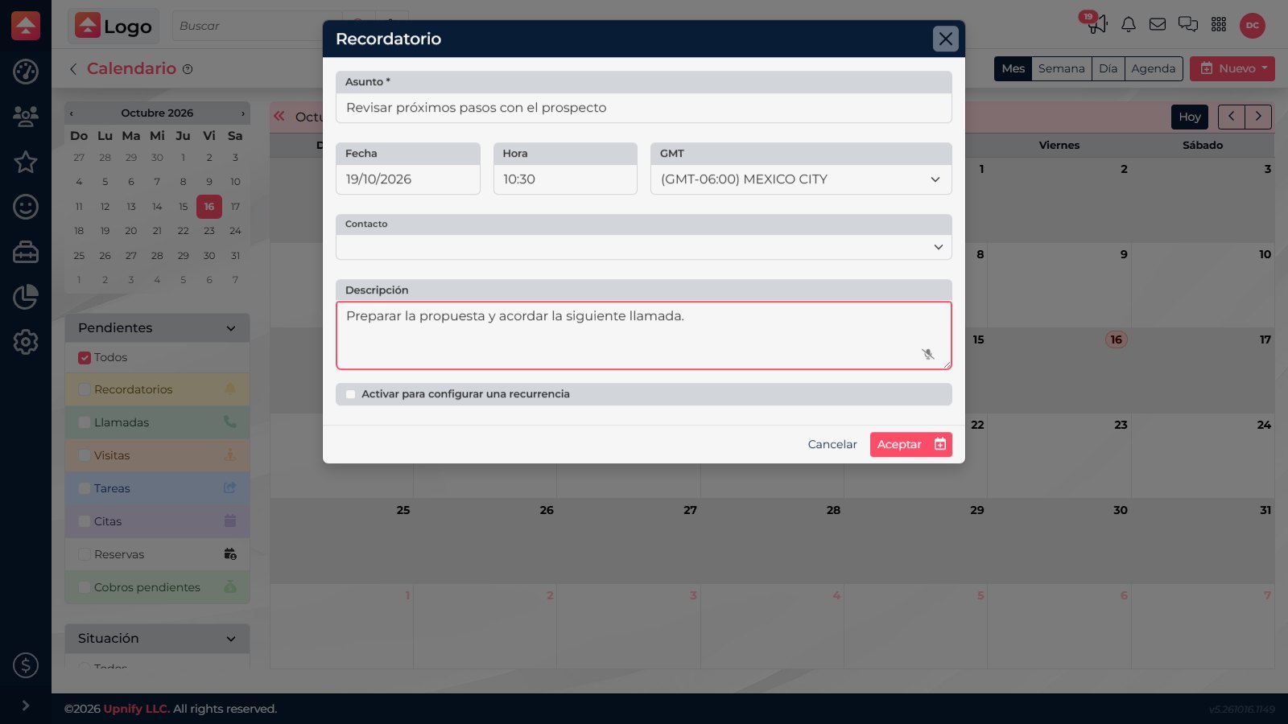Close the Recordatorio dialog
Viewport: 1288px width, 724px height.
coord(946,39)
